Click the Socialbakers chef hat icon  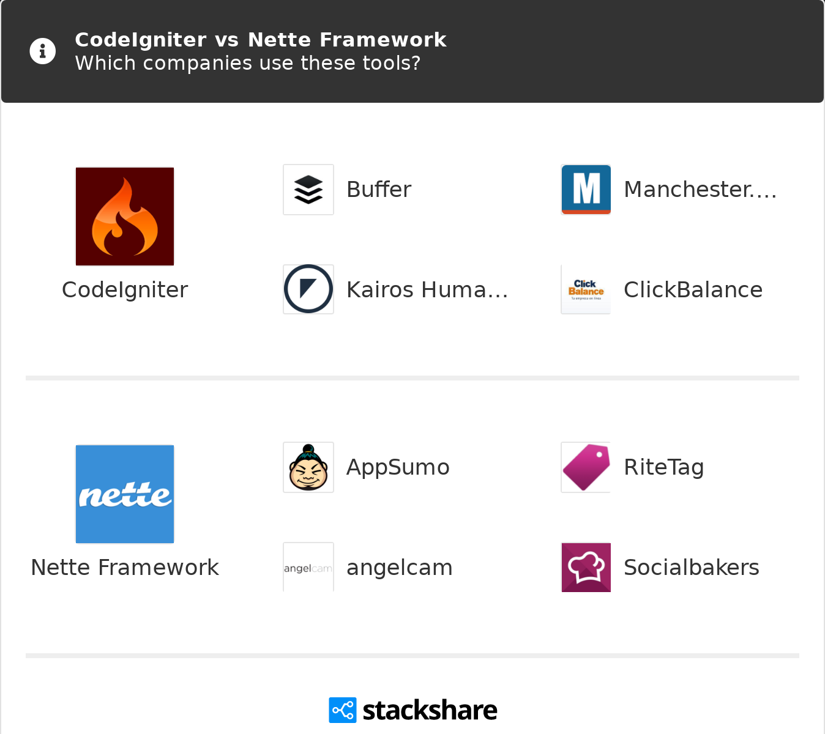point(586,568)
